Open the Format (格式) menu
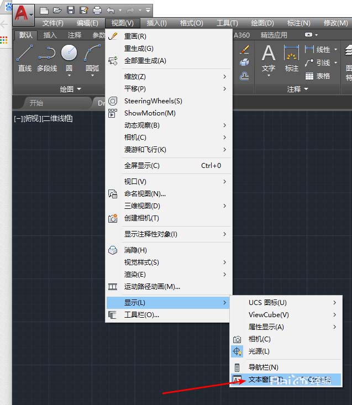Image resolution: width=352 pixels, height=405 pixels. [x=191, y=23]
